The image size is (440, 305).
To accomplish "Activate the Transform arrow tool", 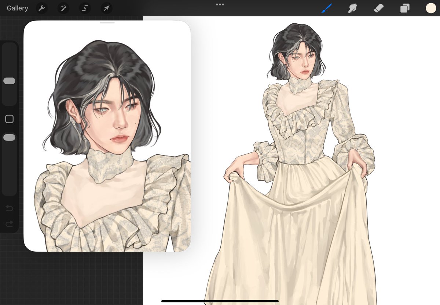I will [x=106, y=8].
